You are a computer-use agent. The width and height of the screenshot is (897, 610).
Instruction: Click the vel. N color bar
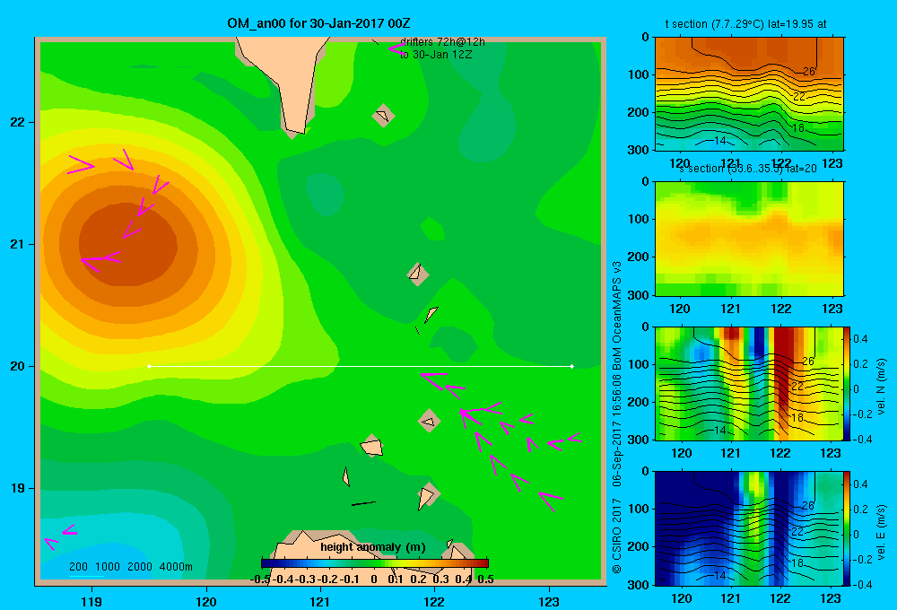click(x=848, y=383)
